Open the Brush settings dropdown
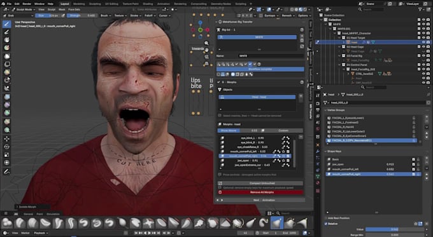433x237 pixels. [106, 15]
